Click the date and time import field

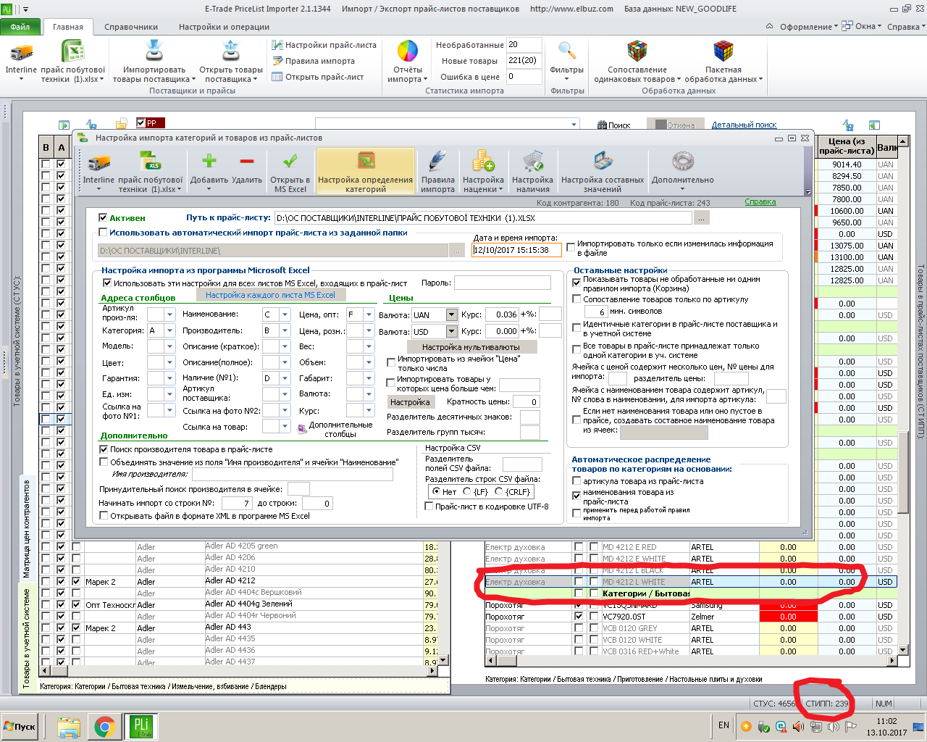tap(516, 250)
